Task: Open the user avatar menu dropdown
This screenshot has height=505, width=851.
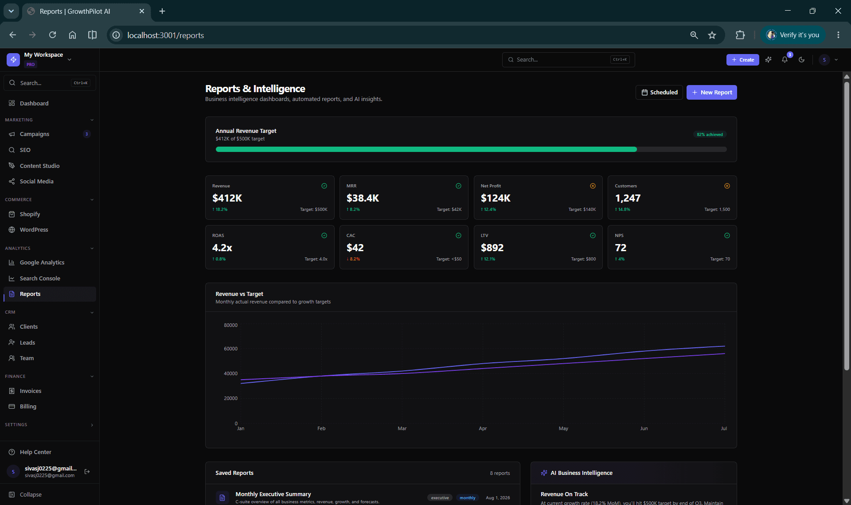Action: (x=828, y=59)
